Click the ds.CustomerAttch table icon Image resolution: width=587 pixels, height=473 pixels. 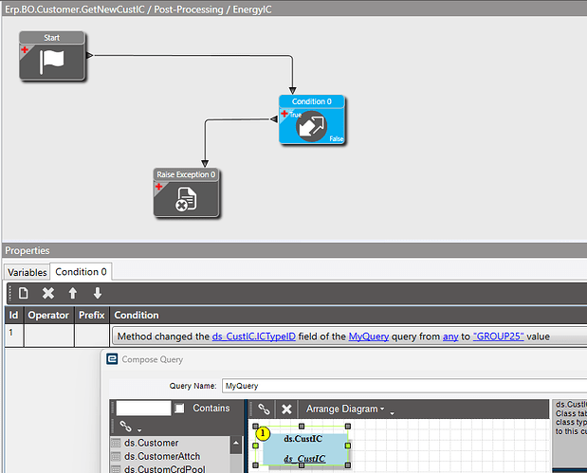[116, 457]
